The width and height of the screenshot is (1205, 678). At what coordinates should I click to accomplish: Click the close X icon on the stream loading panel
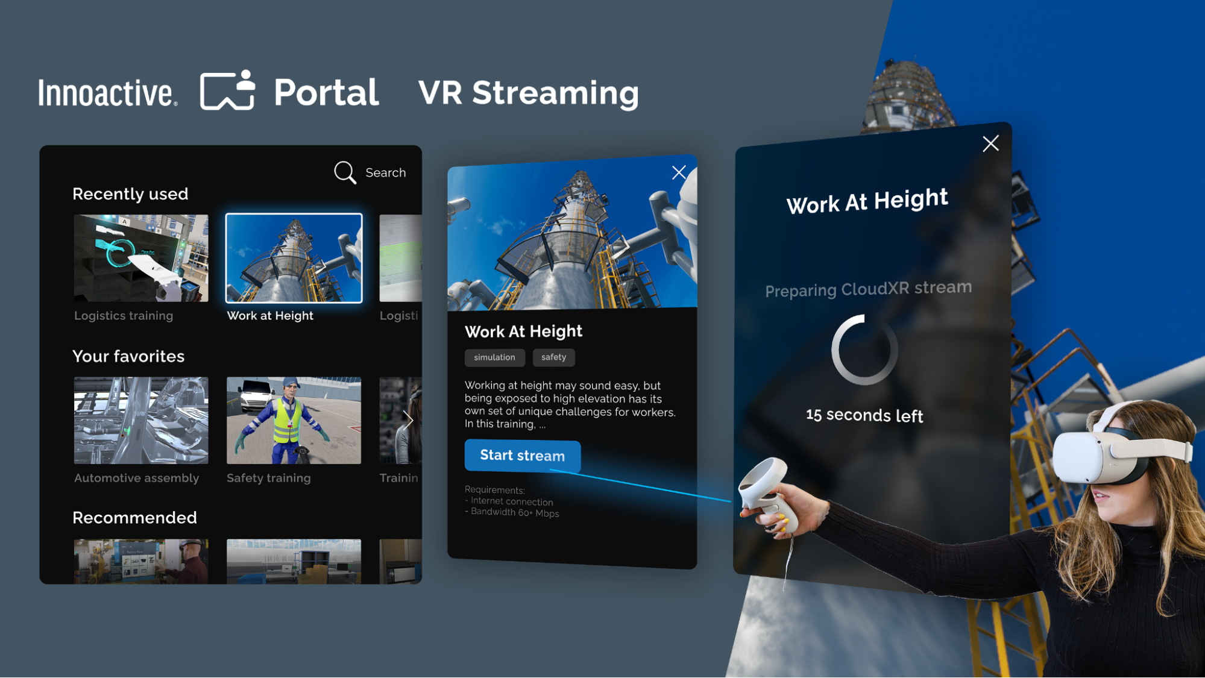pyautogui.click(x=990, y=144)
